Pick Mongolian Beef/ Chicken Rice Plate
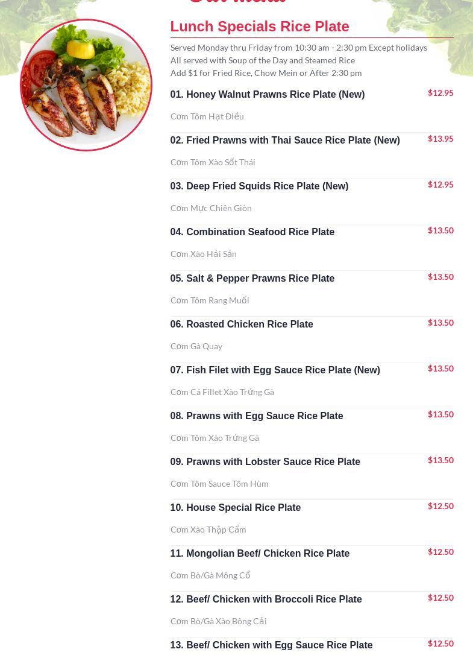473x655 pixels. click(x=260, y=554)
